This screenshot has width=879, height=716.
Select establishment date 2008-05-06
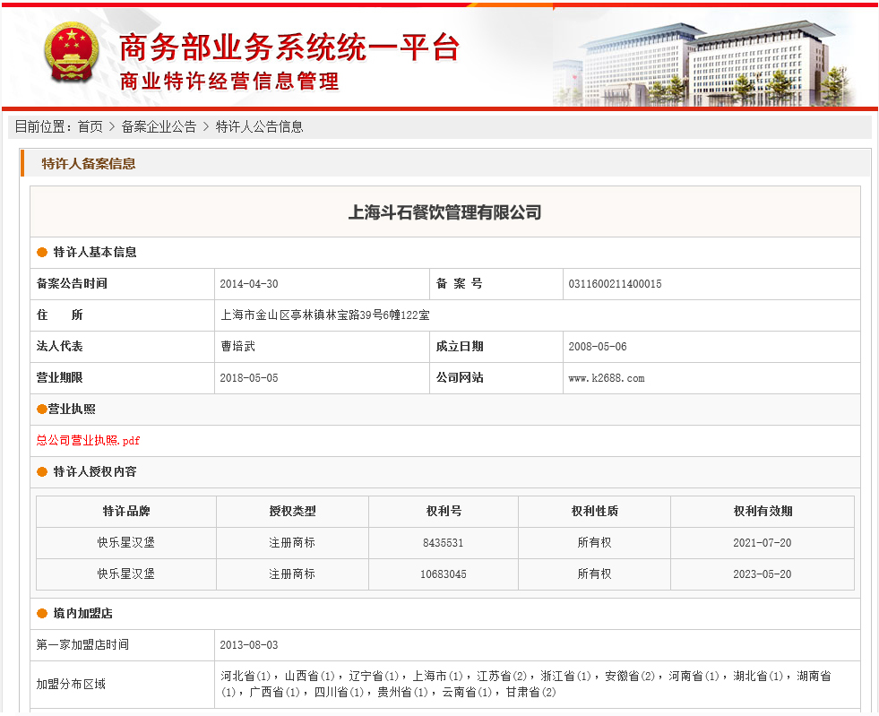click(598, 347)
